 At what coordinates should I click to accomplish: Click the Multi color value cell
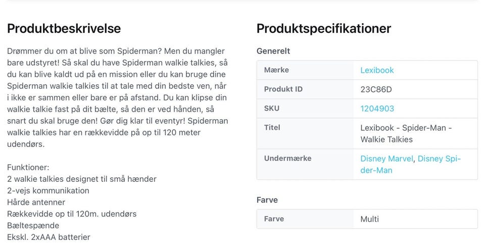[369, 219]
